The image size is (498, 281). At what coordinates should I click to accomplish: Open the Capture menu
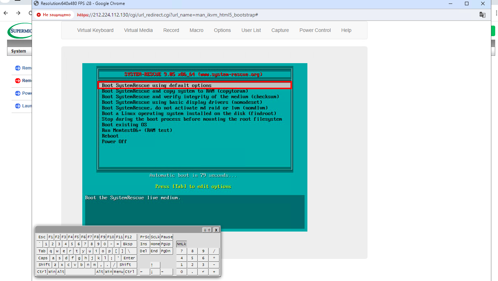(280, 30)
